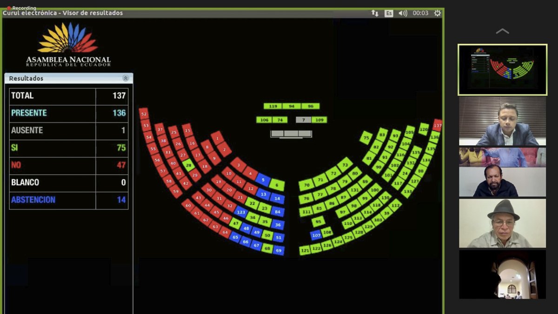Viewport: 558px width, 314px height.
Task: Click the up-down network arrows icon
Action: 374,13
